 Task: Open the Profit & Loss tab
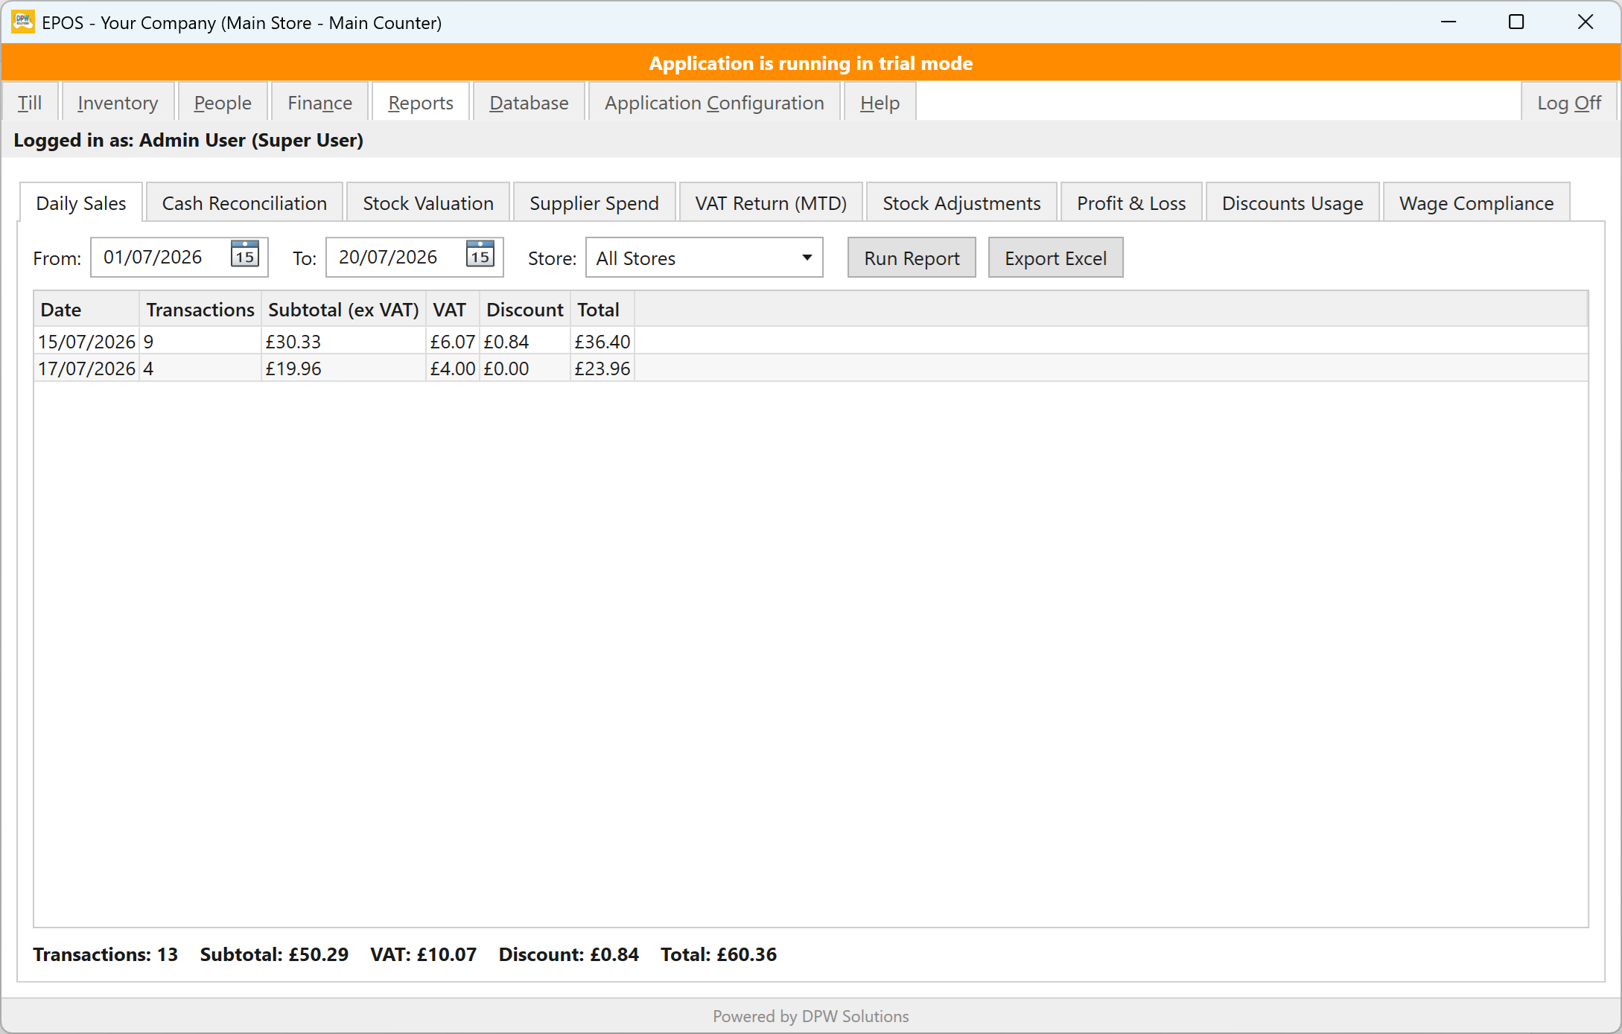(x=1131, y=202)
